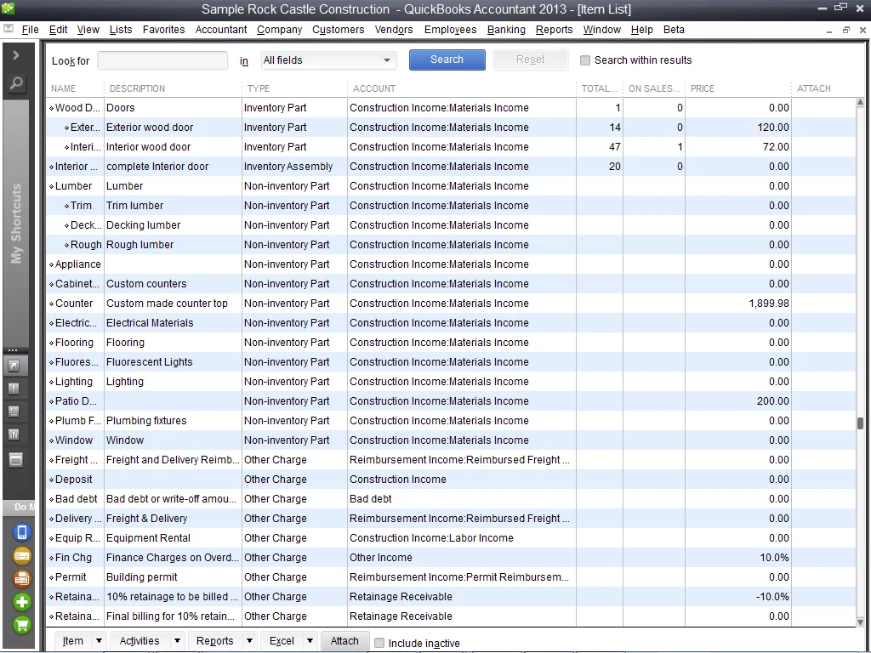Image resolution: width=871 pixels, height=653 pixels.
Task: Click the magnifier search icon in sidebar
Action: (x=16, y=84)
